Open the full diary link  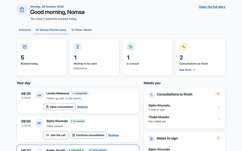tap(212, 7)
